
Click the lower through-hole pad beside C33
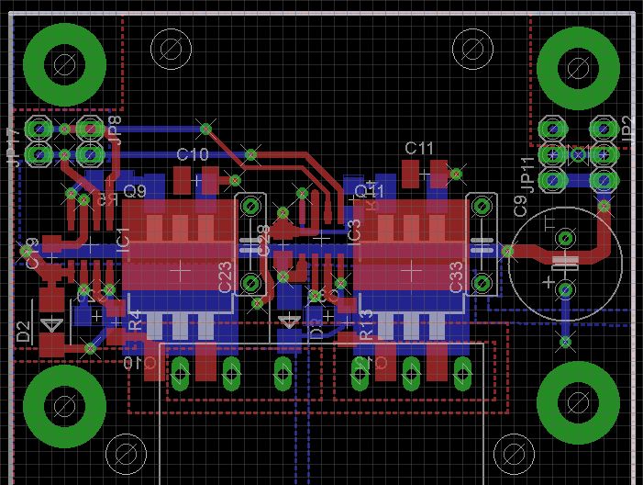coord(482,283)
